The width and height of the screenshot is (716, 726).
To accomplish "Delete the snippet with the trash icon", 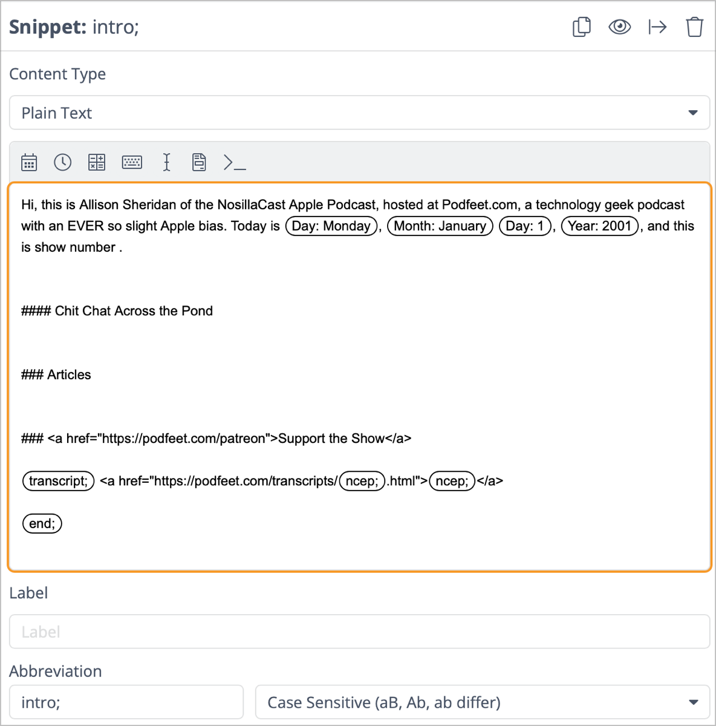I will [x=695, y=27].
